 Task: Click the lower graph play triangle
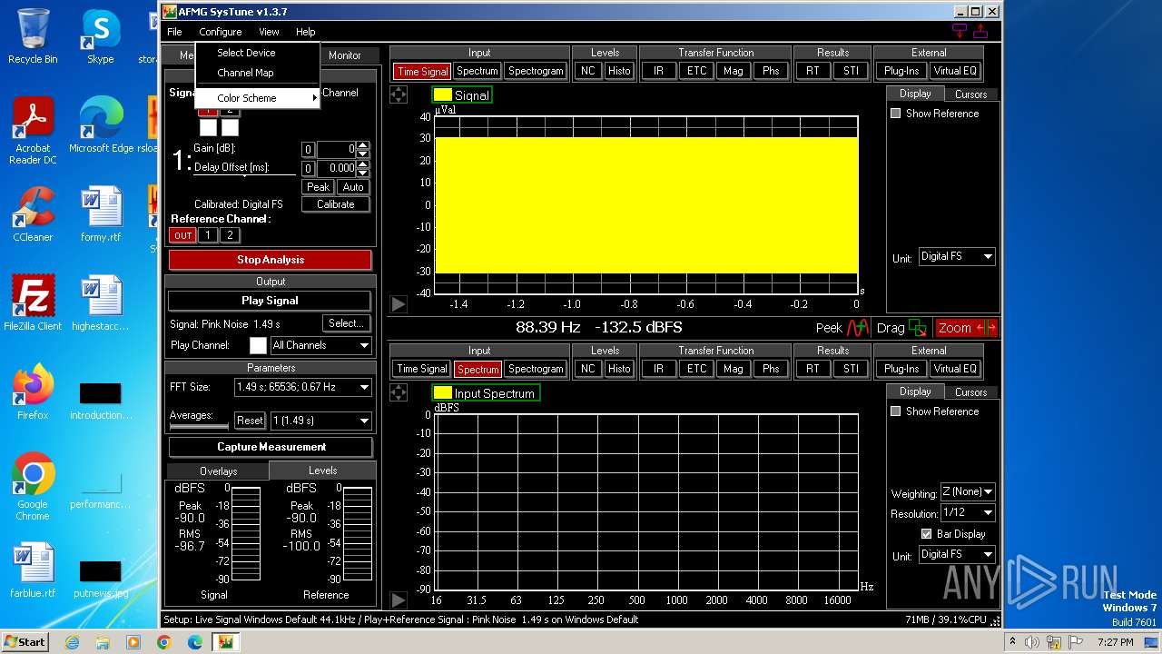399,599
